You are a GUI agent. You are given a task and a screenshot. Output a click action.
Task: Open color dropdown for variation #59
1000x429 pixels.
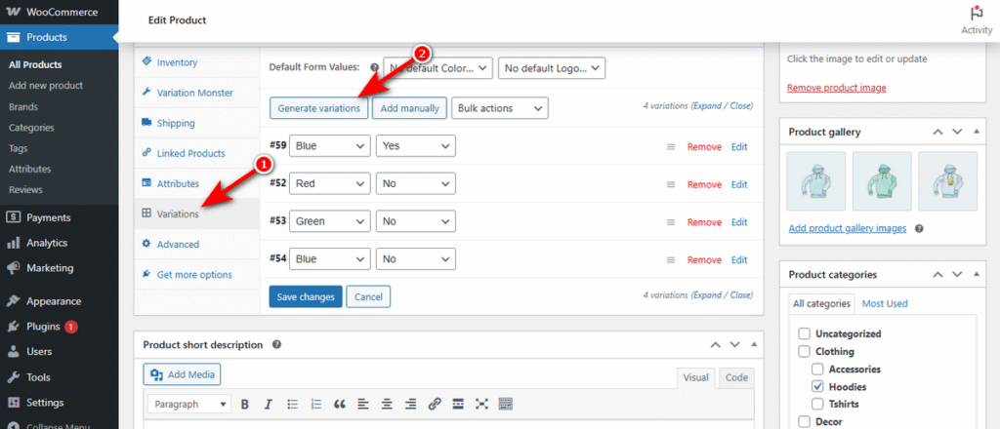tap(330, 146)
